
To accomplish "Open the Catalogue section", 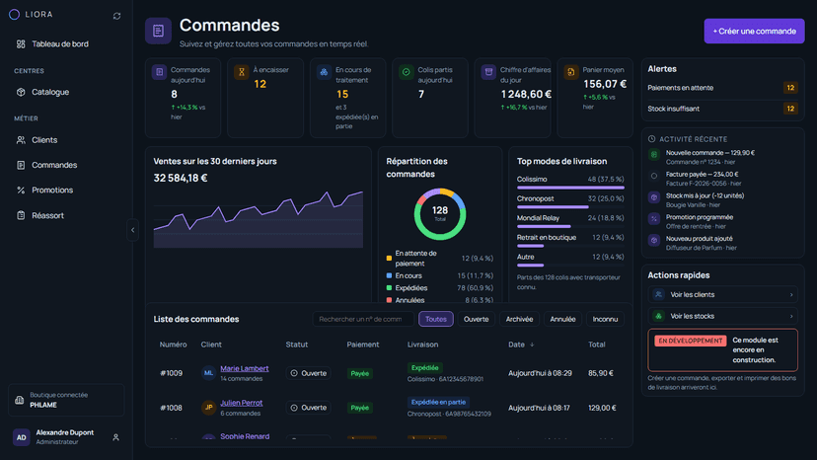I will pos(50,92).
